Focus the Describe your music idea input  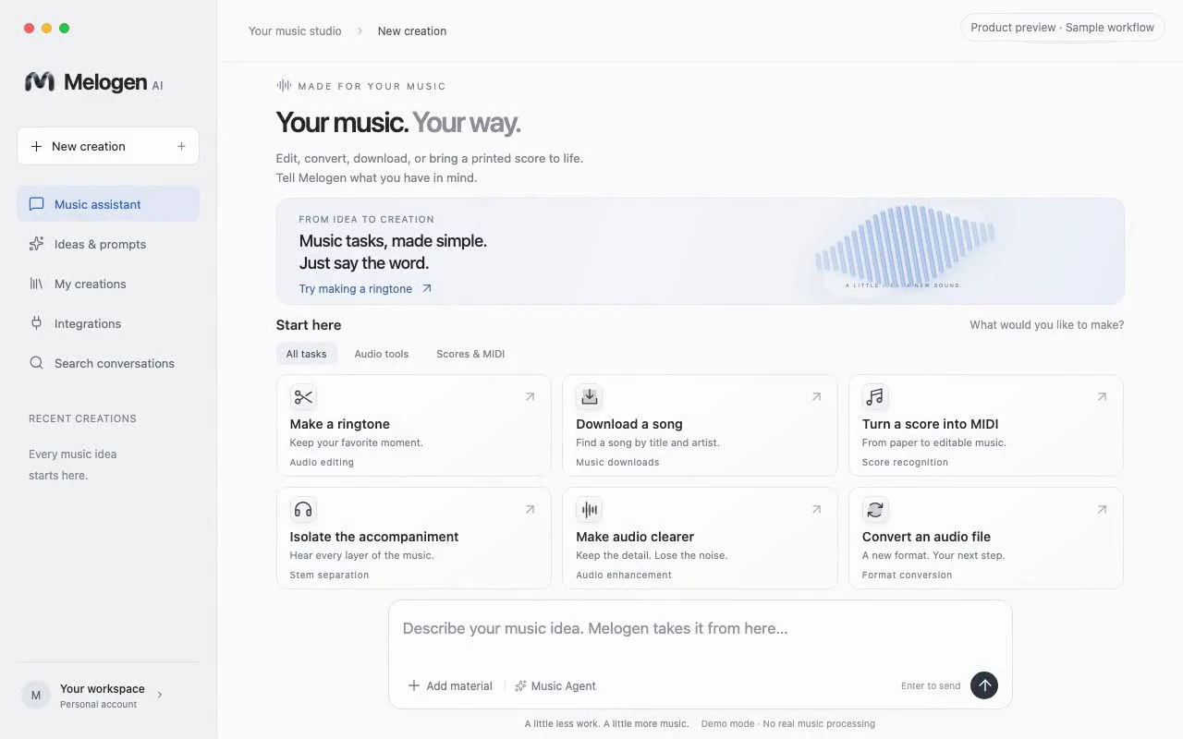click(700, 628)
